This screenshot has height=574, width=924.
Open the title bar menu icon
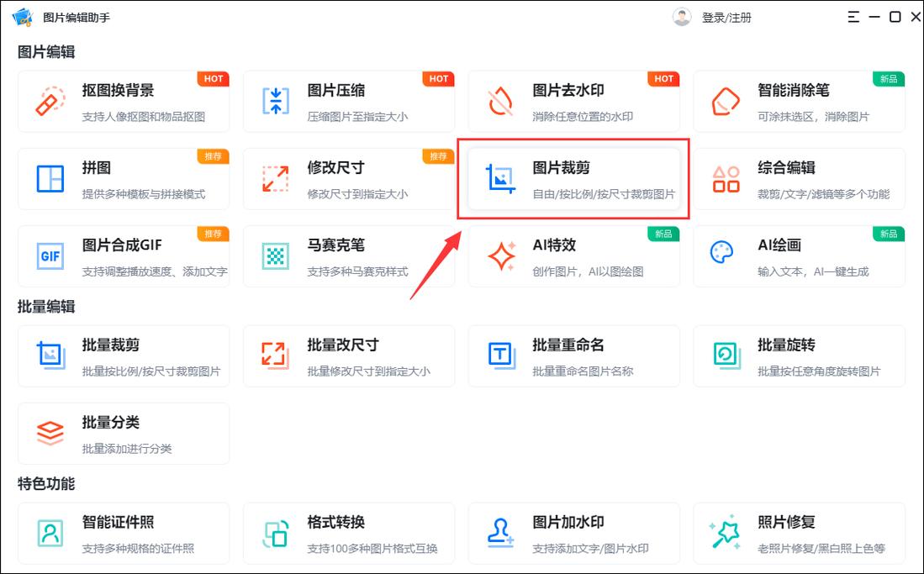852,17
